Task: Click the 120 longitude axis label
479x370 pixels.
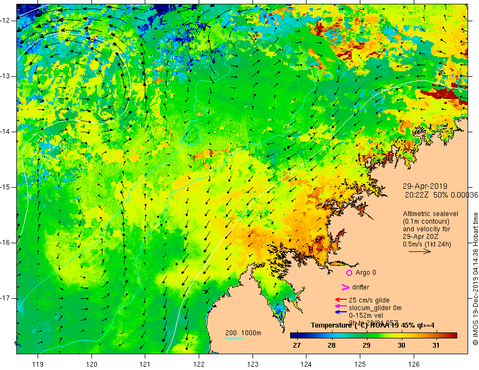Action: click(x=91, y=364)
